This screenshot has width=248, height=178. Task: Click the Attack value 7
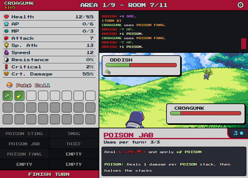point(92,38)
